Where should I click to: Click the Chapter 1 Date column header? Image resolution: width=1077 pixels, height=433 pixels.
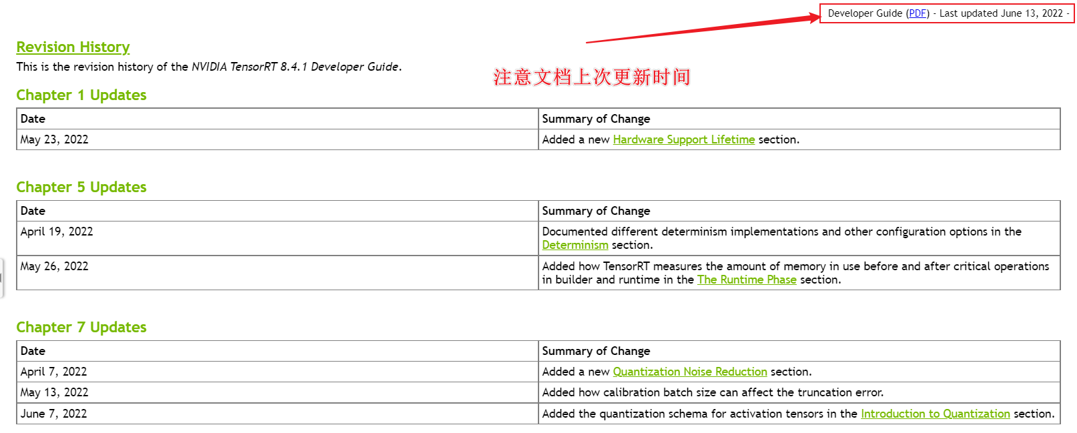pos(278,119)
